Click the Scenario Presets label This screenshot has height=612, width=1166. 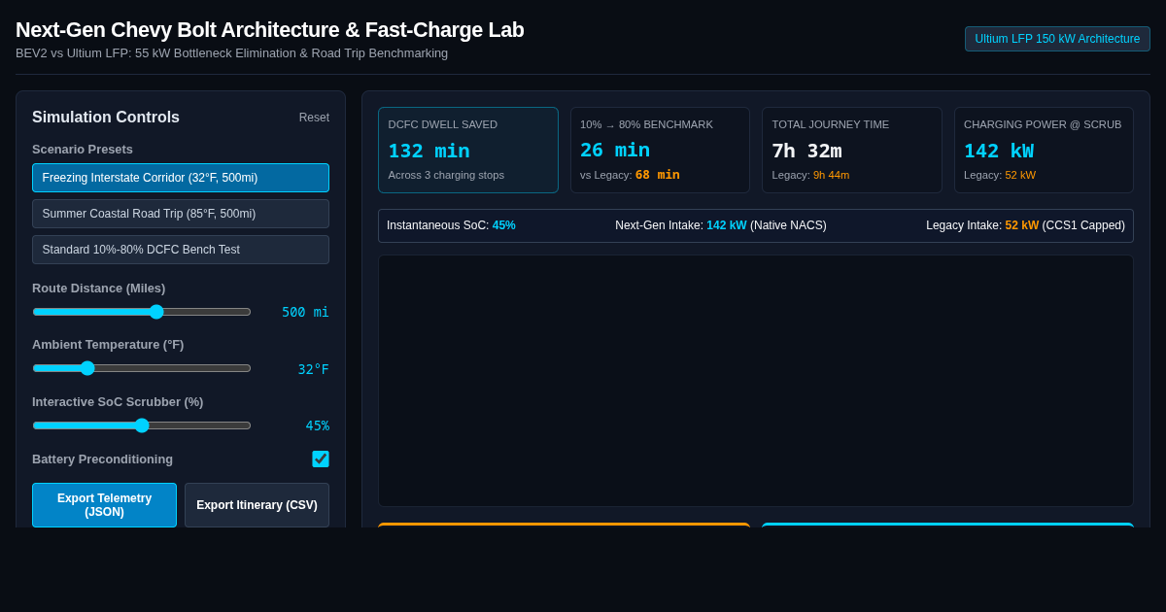pos(83,149)
